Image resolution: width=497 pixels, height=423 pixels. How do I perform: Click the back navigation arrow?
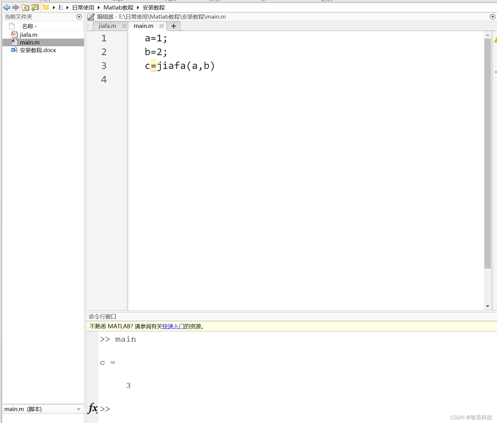pyautogui.click(x=6, y=7)
